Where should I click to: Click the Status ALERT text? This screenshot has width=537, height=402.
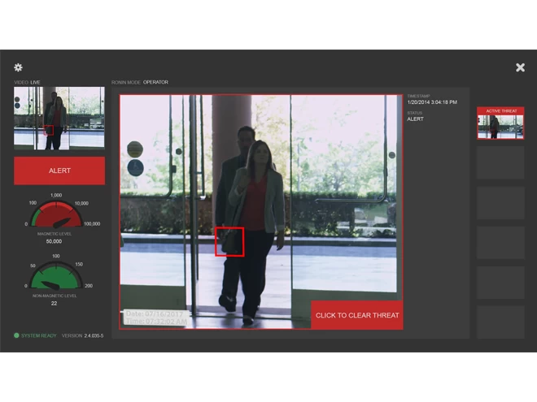tap(416, 119)
